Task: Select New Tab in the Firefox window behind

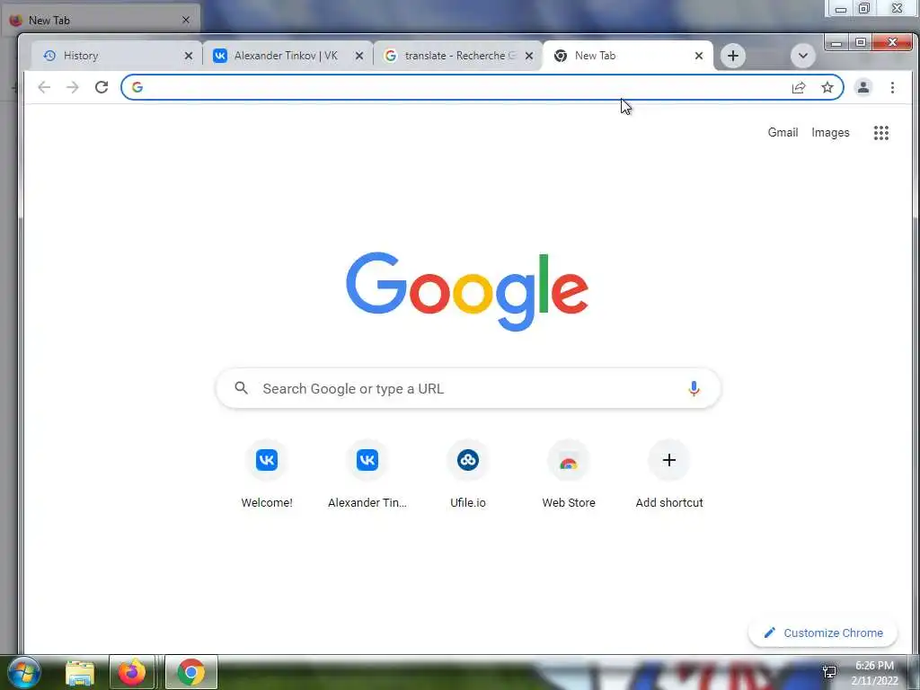Action: (x=100, y=20)
